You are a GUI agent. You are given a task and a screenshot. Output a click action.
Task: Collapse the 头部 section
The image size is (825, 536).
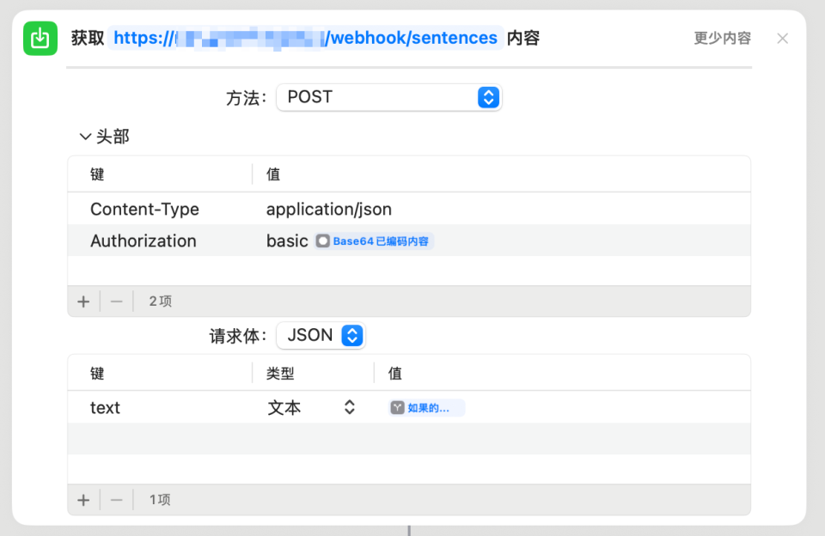pyautogui.click(x=85, y=136)
